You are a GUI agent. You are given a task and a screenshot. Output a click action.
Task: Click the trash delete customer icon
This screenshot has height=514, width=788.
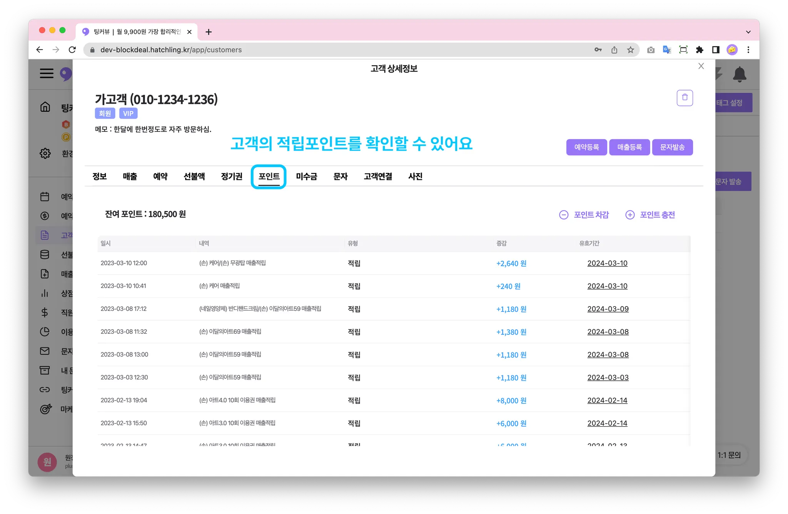[684, 98]
